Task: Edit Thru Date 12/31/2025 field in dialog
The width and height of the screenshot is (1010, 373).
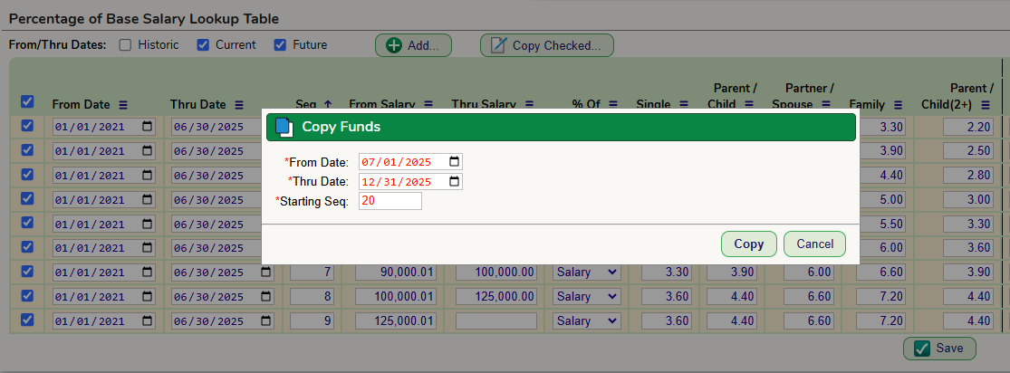Action: tap(410, 182)
